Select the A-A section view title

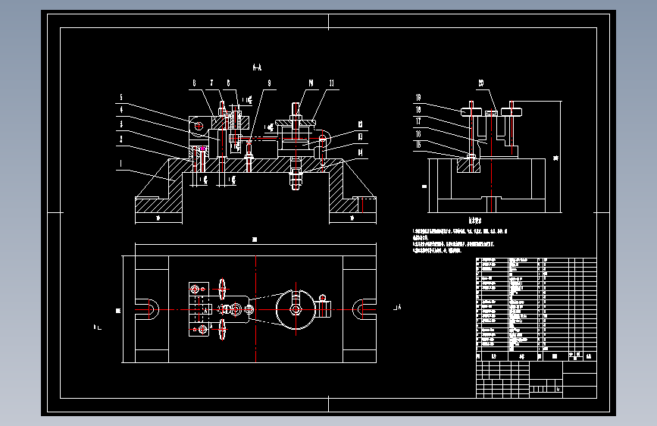257,67
